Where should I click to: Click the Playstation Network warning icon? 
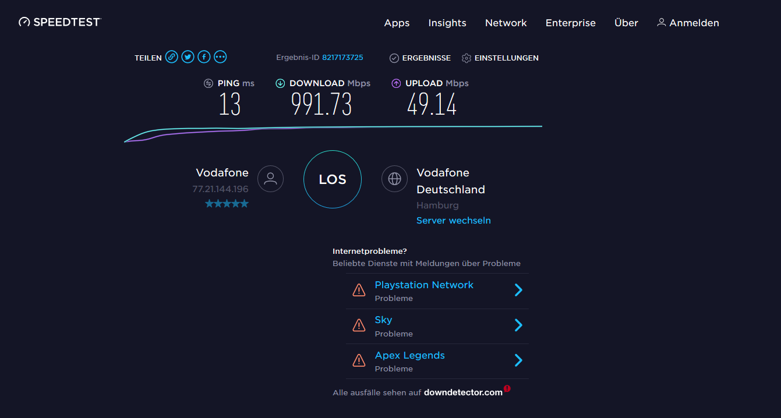click(x=359, y=289)
